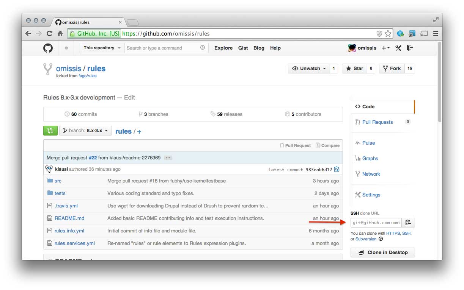Open the fago/rules upstream link
464x290 pixels.
[x=87, y=76]
